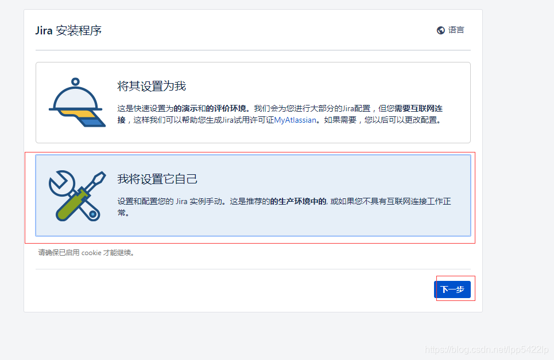
Task: Click the 将其设置为我 title text
Action: 152,86
